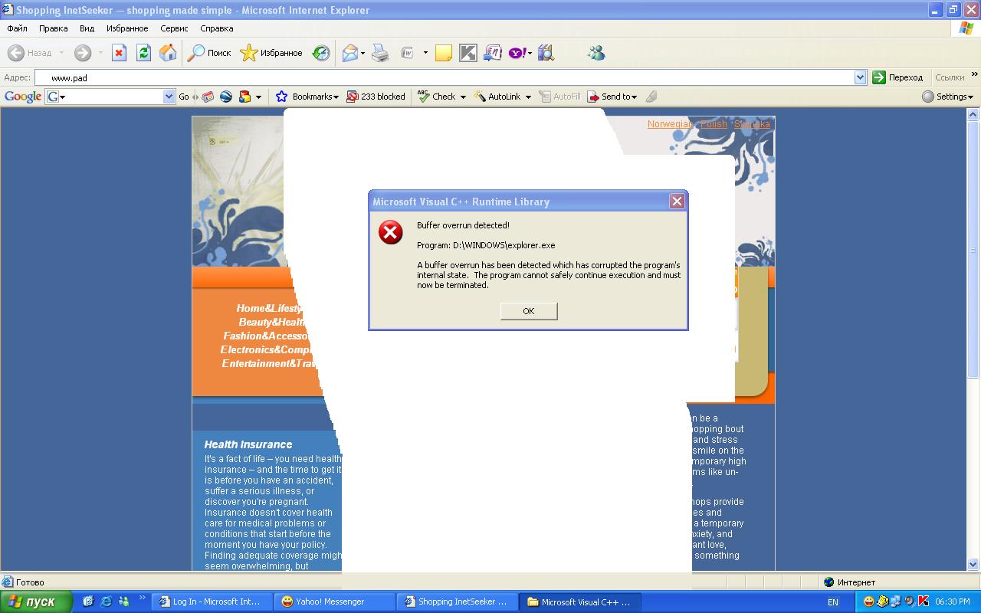981x613 pixels.
Task: Launch Messenger people icon in toolbar
Action: [596, 53]
